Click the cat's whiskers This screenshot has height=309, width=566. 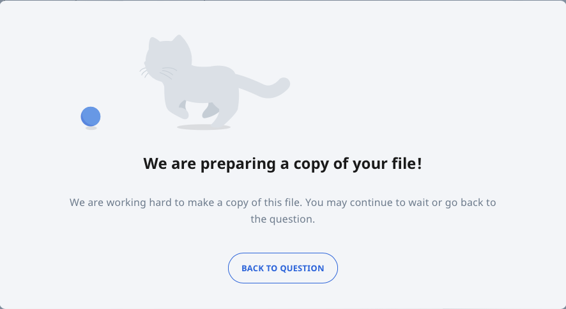(x=158, y=73)
